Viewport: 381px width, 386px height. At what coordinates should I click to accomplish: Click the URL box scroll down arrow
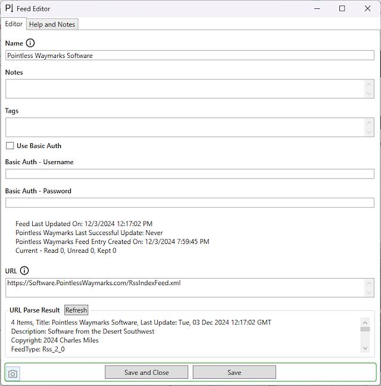click(369, 292)
